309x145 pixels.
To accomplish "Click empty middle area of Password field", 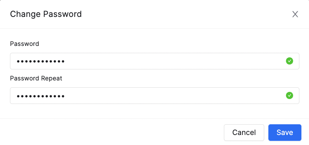I will point(173,61).
